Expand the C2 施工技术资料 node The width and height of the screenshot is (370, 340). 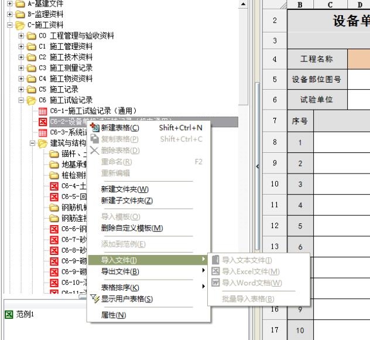[x=21, y=57]
